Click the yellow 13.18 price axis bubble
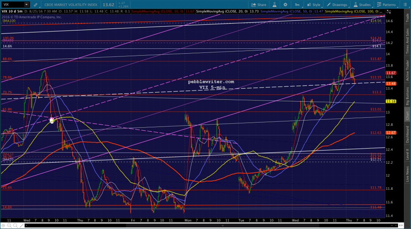 click(x=391, y=101)
